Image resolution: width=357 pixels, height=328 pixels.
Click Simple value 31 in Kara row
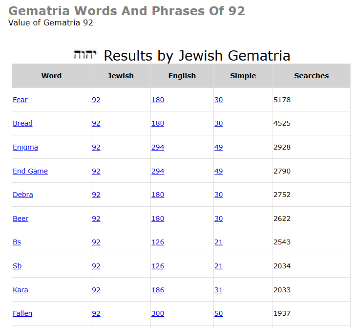click(x=219, y=290)
